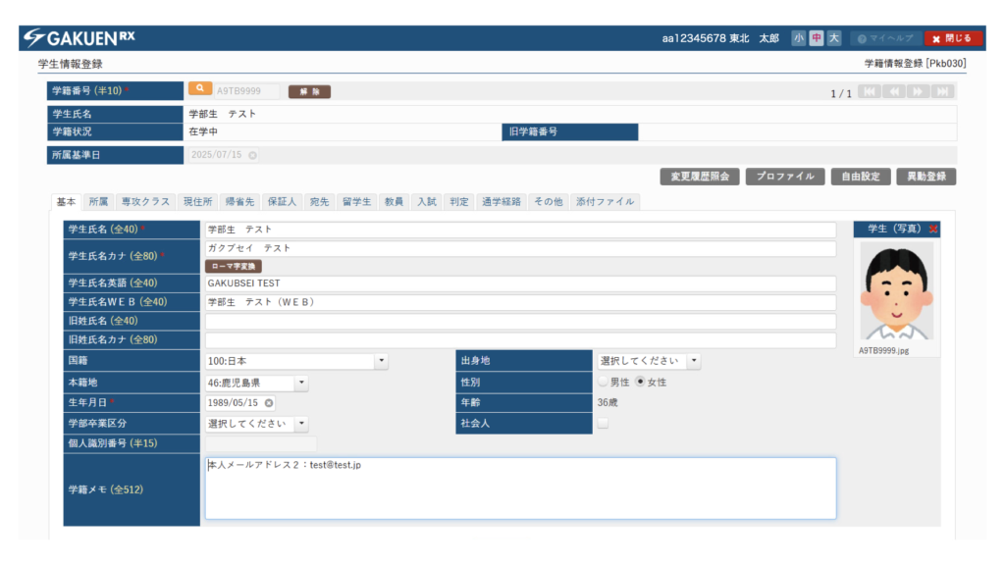This screenshot has height=565, width=1005.
Task: Open the 国籍 dropdown
Action: point(381,361)
